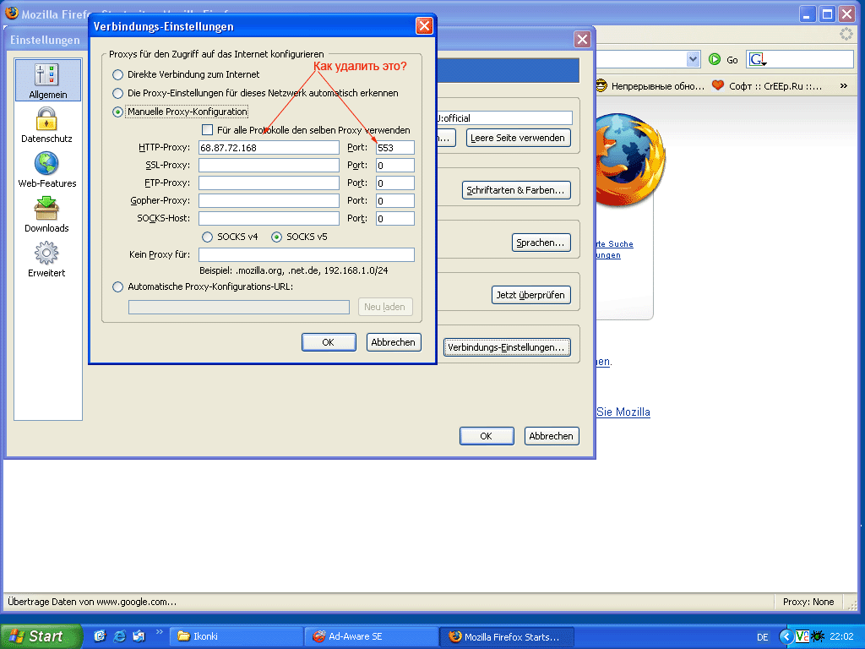
Task: Open the Allgemein settings panel
Action: click(x=48, y=80)
